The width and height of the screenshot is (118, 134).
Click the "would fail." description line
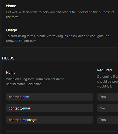tap(105, 87)
